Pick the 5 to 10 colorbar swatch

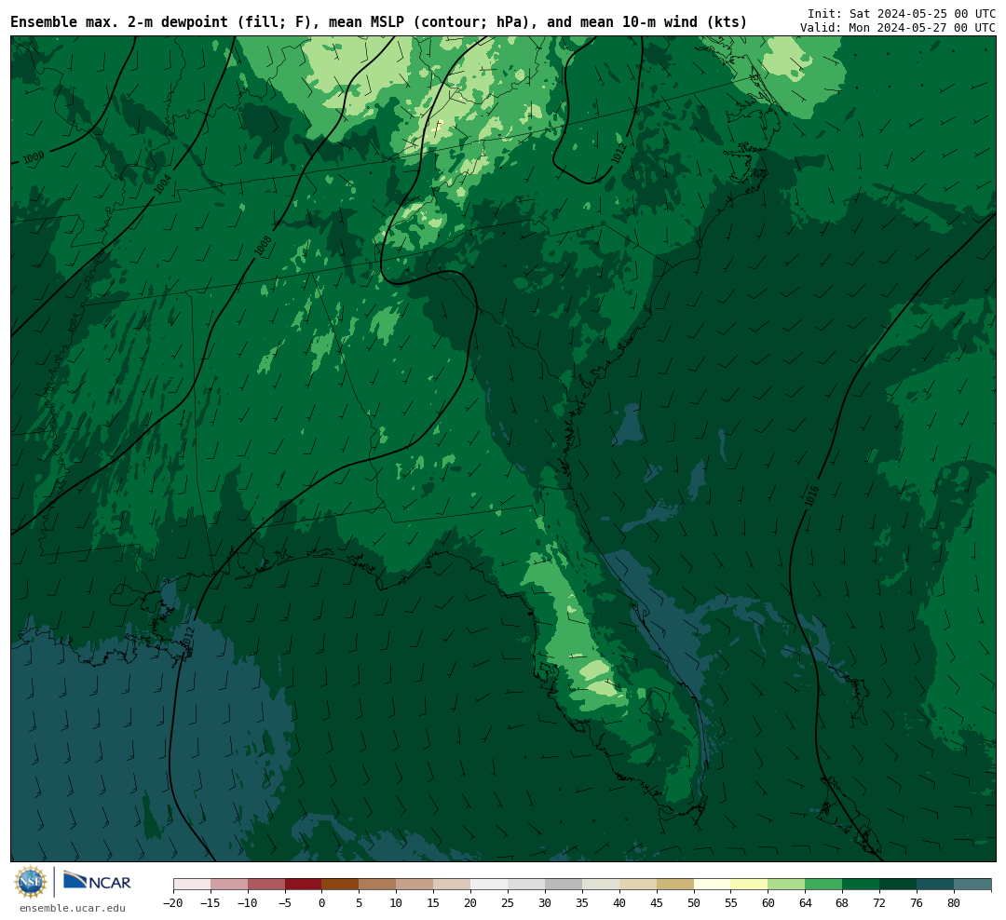[x=378, y=885]
